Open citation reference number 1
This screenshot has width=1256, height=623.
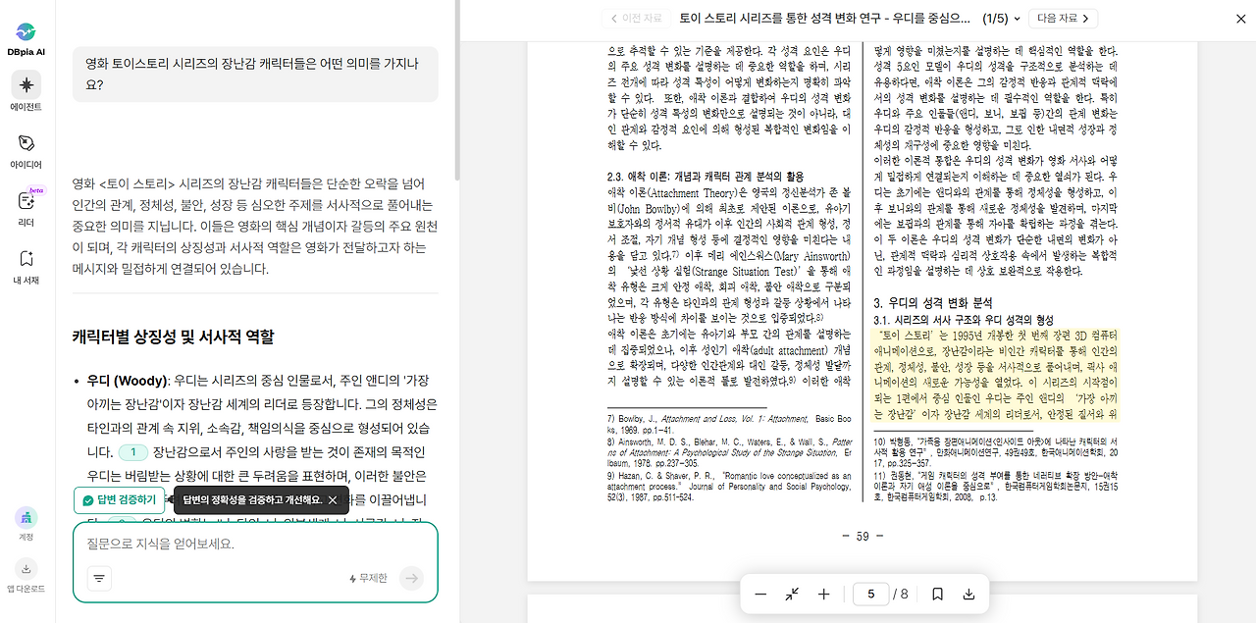point(132,452)
